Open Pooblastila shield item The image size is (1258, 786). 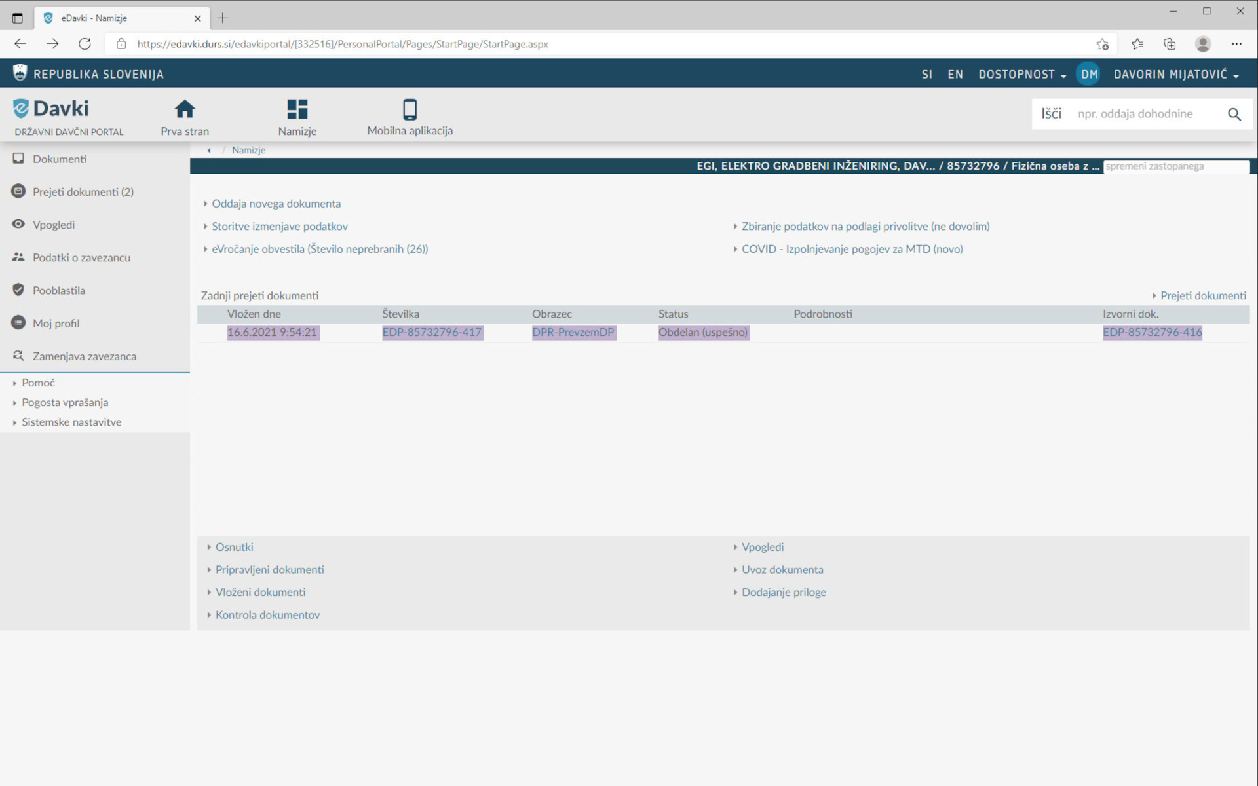(58, 290)
